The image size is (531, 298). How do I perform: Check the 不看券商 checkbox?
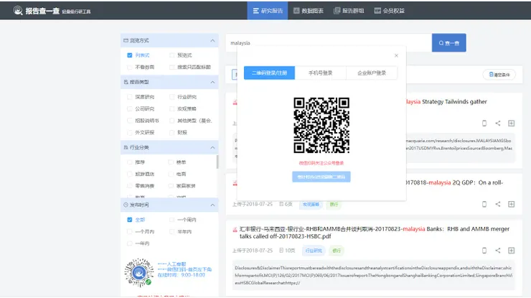129,67
